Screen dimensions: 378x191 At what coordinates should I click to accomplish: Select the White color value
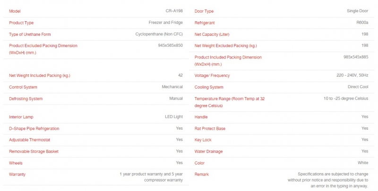pos(363,163)
